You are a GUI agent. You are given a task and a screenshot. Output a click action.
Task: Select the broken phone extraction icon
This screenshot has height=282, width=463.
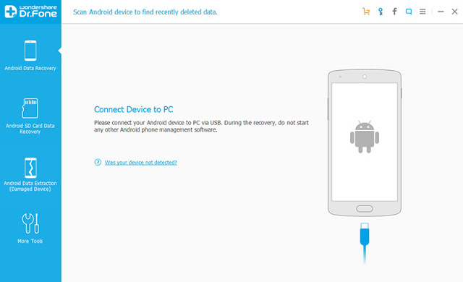[30, 168]
